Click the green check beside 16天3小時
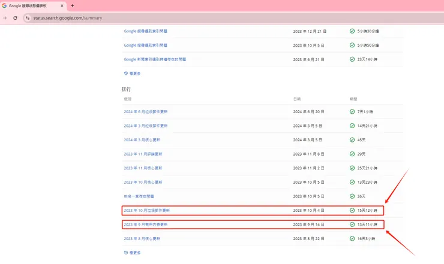Screen dimensions: 444x264 pyautogui.click(x=352, y=239)
